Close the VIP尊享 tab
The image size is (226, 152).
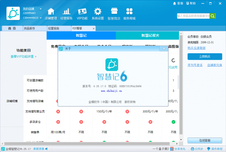tap(93, 28)
